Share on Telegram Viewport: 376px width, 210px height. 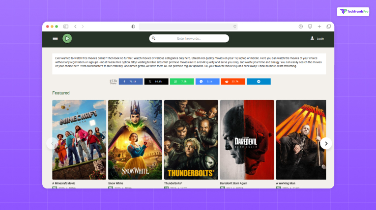click(x=259, y=81)
